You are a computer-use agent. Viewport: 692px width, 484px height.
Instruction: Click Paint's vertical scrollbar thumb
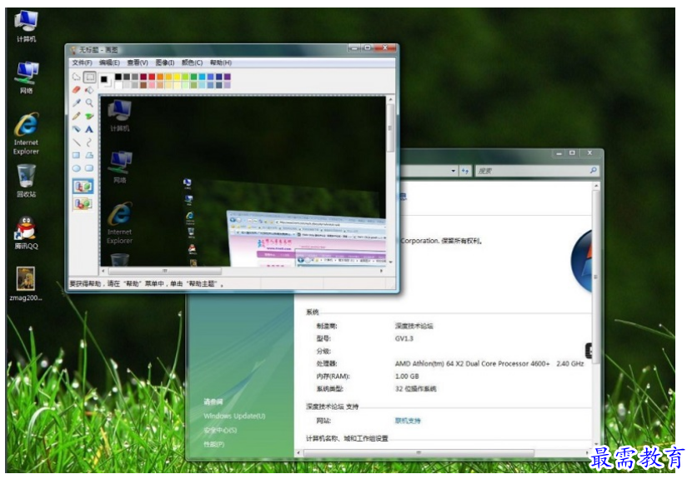pos(390,127)
